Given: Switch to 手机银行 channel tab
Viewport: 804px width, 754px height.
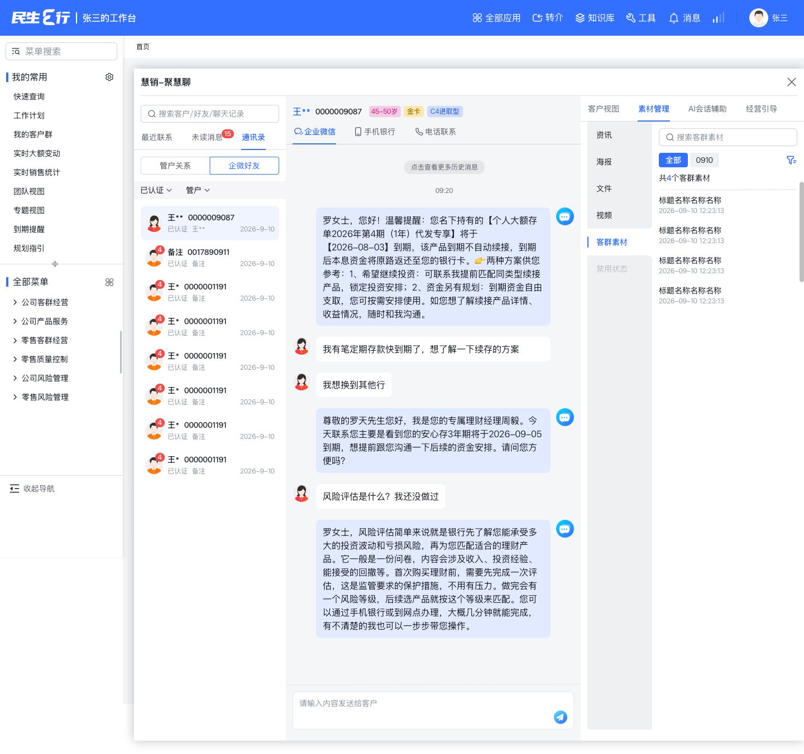Looking at the screenshot, I should pos(375,132).
